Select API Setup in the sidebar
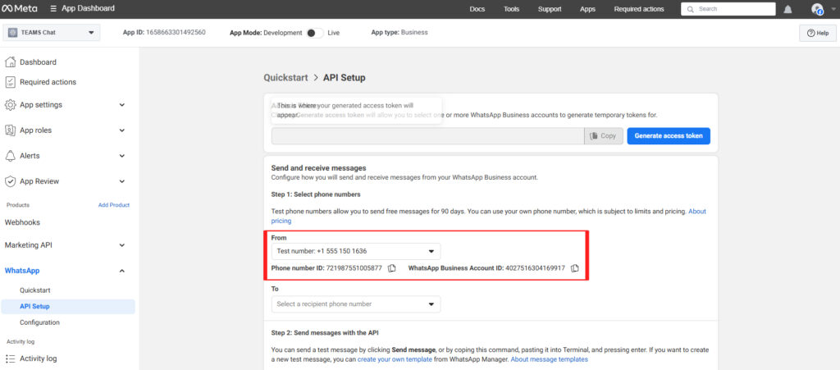This screenshot has height=370, width=840. (68, 306)
